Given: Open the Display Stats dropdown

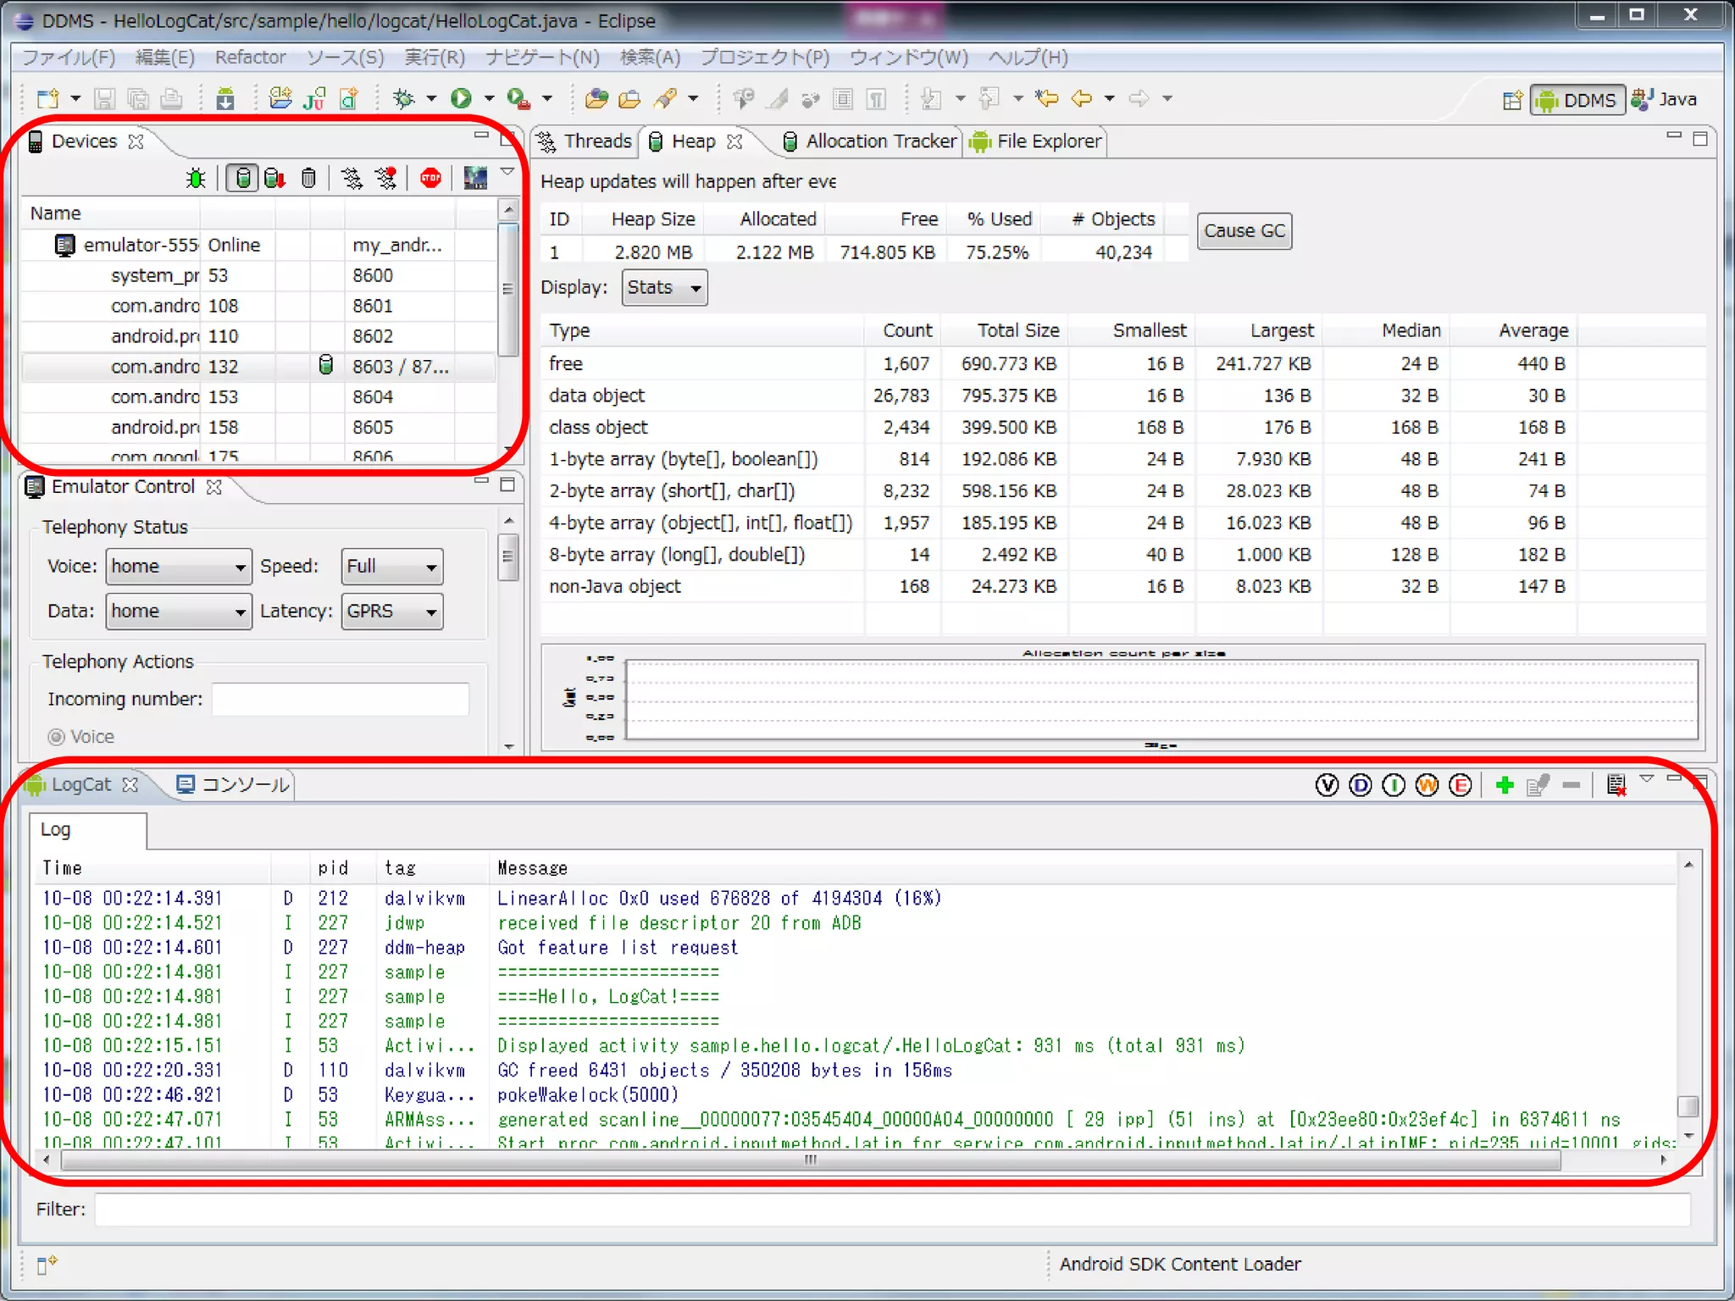Looking at the screenshot, I should (x=664, y=288).
